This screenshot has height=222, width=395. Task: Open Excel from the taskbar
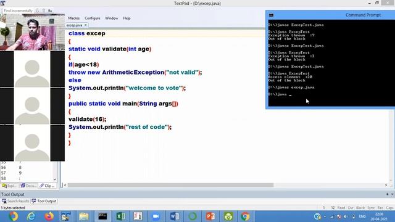pyautogui.click(x=121, y=216)
